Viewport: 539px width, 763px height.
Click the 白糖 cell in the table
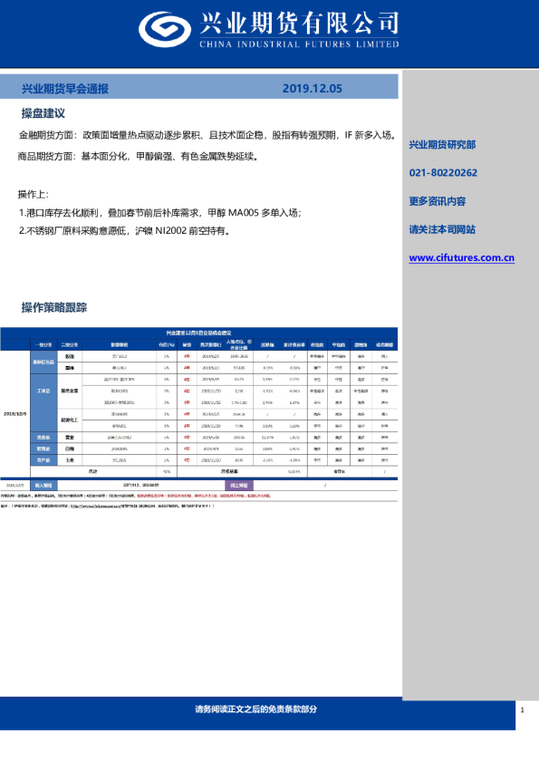coord(70,449)
